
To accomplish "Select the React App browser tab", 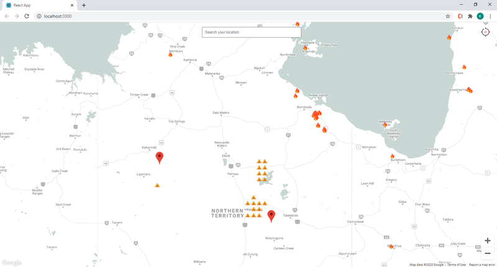I will (37, 5).
